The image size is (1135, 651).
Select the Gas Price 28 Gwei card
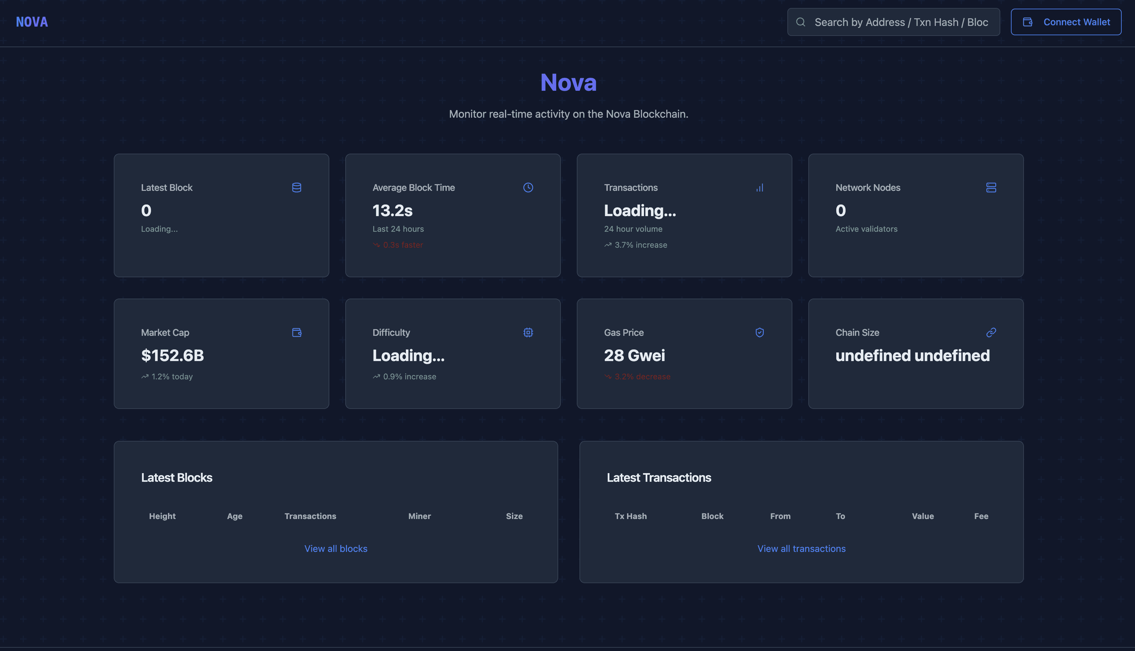[684, 353]
